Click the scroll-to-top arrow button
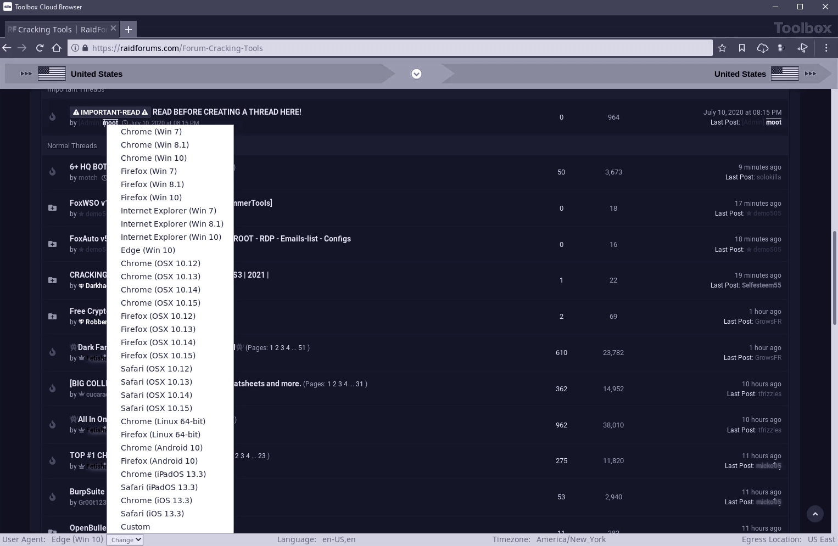The image size is (838, 546). [x=815, y=514]
